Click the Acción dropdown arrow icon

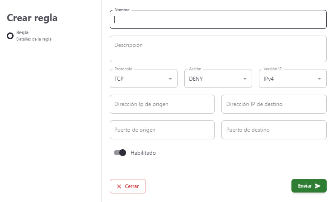[245, 79]
